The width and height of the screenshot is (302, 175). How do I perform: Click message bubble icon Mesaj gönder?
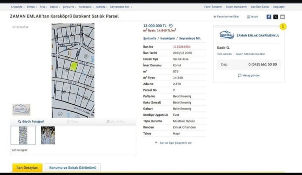(239, 75)
